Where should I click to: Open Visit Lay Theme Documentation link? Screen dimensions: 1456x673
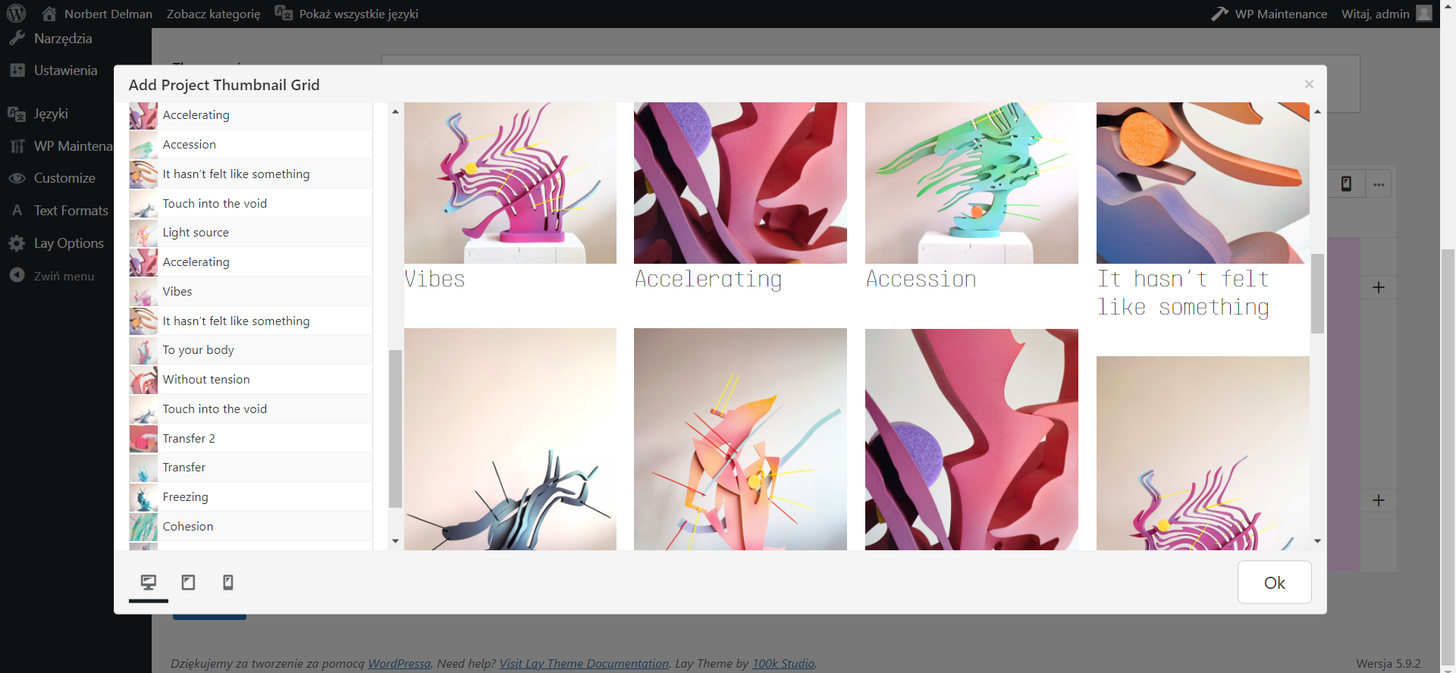(584, 664)
